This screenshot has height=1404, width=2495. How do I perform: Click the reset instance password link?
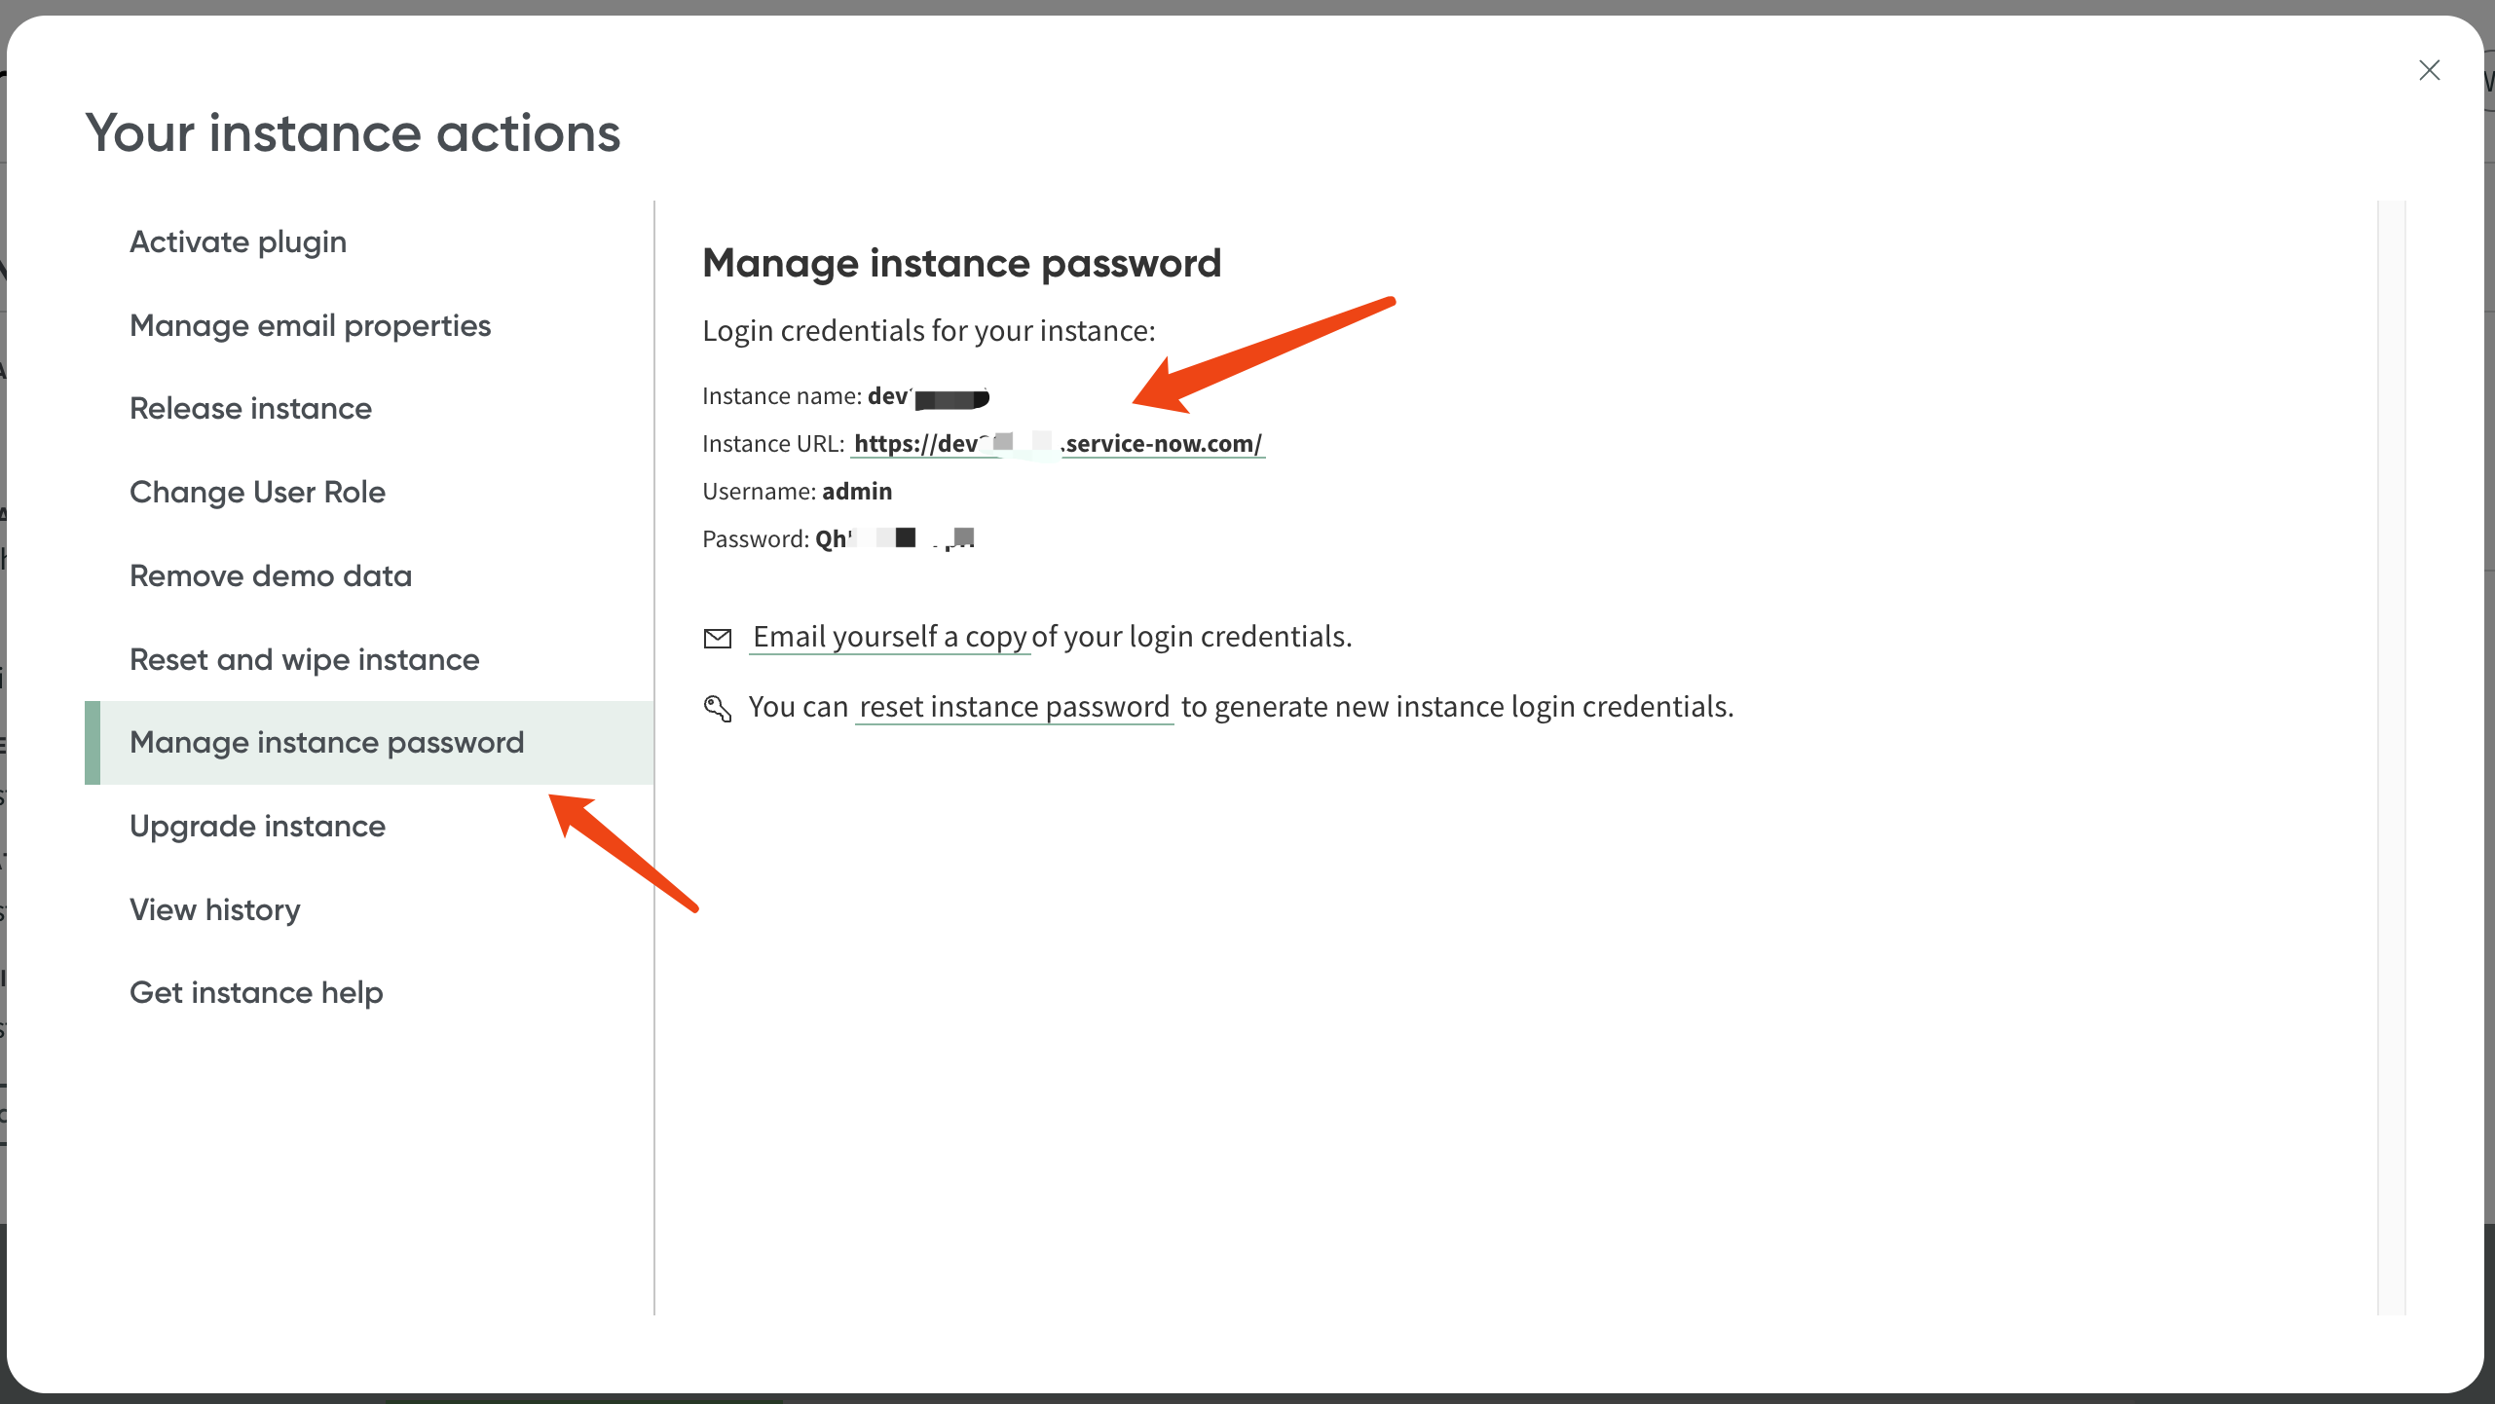1014,707
